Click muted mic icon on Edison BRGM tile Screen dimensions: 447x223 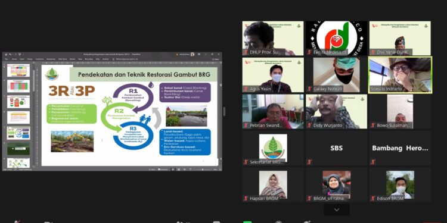(373, 198)
